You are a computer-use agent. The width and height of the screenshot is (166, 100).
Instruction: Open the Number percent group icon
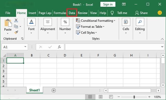(x=65, y=22)
